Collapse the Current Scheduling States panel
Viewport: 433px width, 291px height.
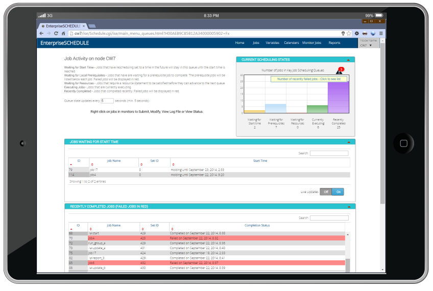pos(348,60)
